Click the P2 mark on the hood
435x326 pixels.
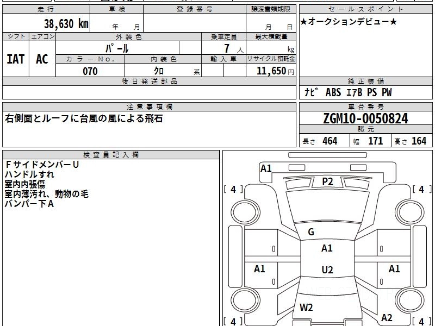click(x=327, y=181)
